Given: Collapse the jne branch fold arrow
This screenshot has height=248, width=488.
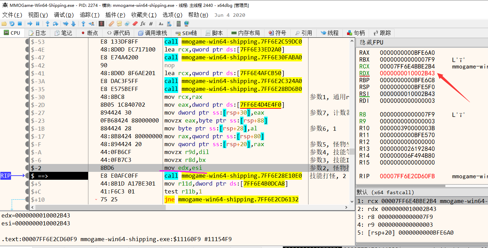Looking at the screenshot, I should point(96,200).
